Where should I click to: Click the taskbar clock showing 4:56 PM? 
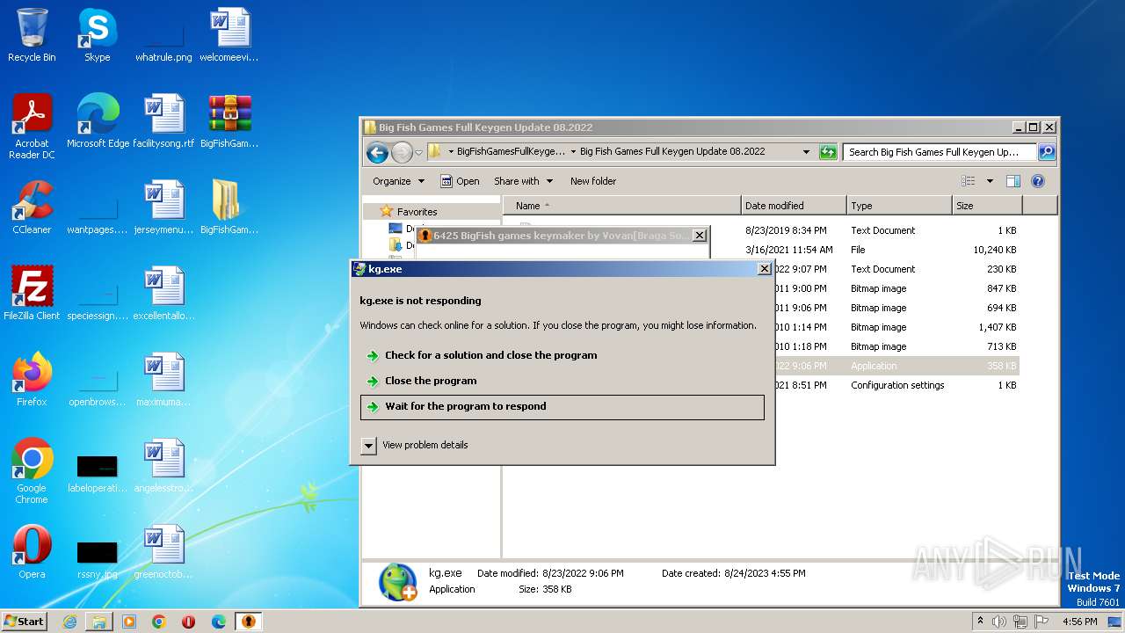(x=1078, y=622)
